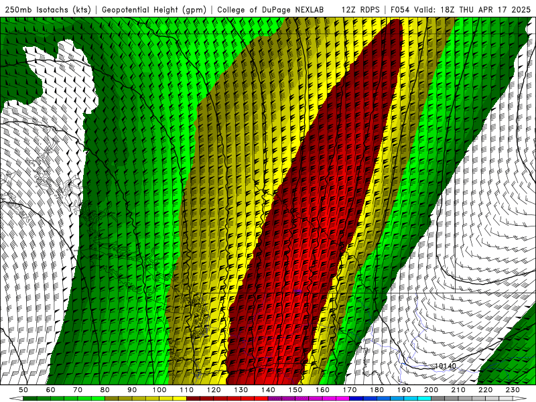Click the legend value '60'
This screenshot has width=536, height=402.
pos(50,390)
